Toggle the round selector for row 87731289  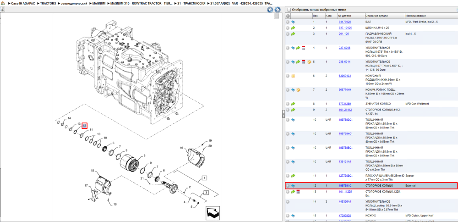[x=288, y=104]
